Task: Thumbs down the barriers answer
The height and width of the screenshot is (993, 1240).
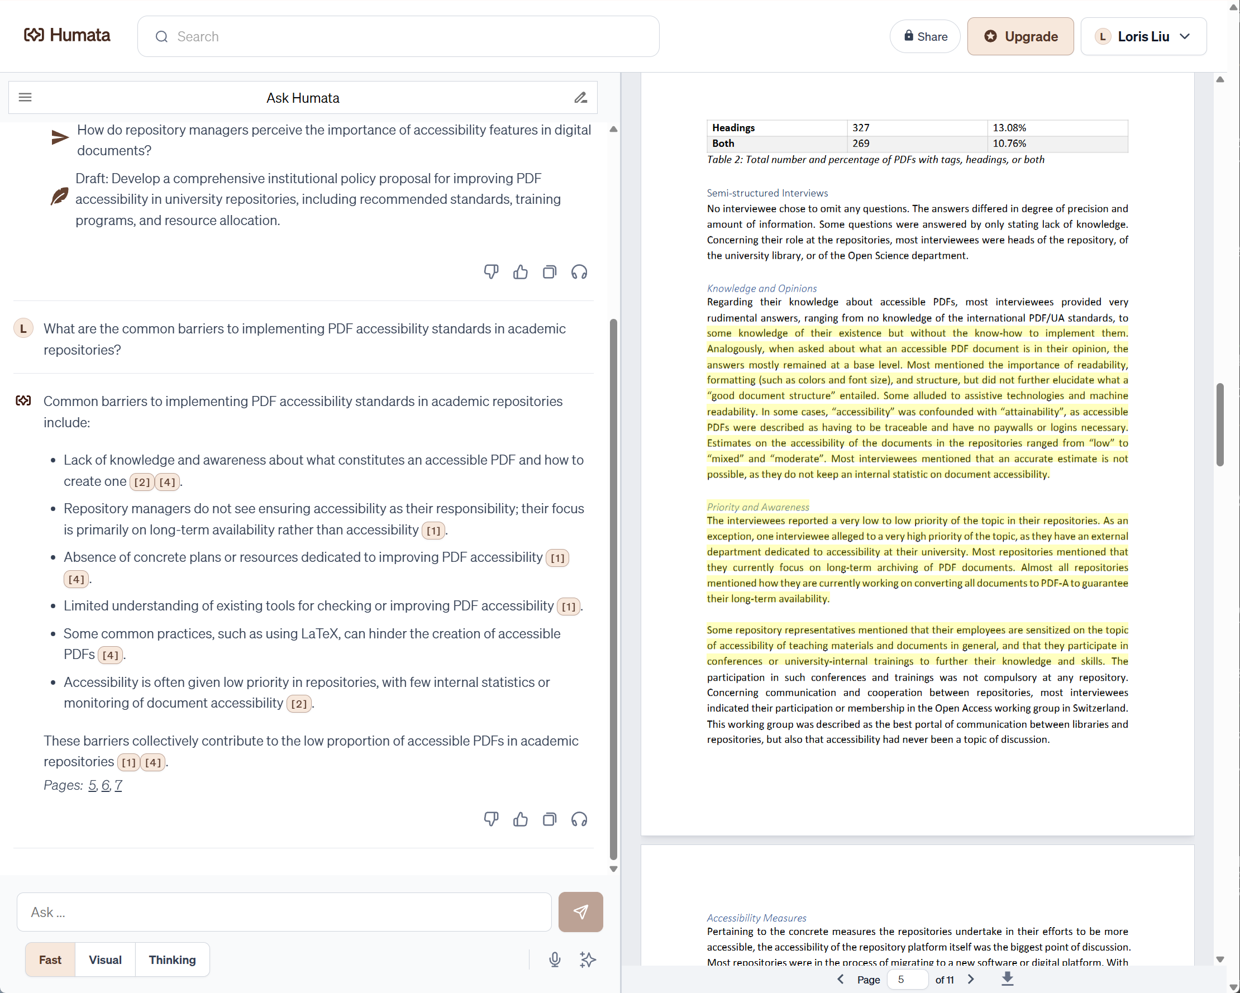Action: click(490, 819)
